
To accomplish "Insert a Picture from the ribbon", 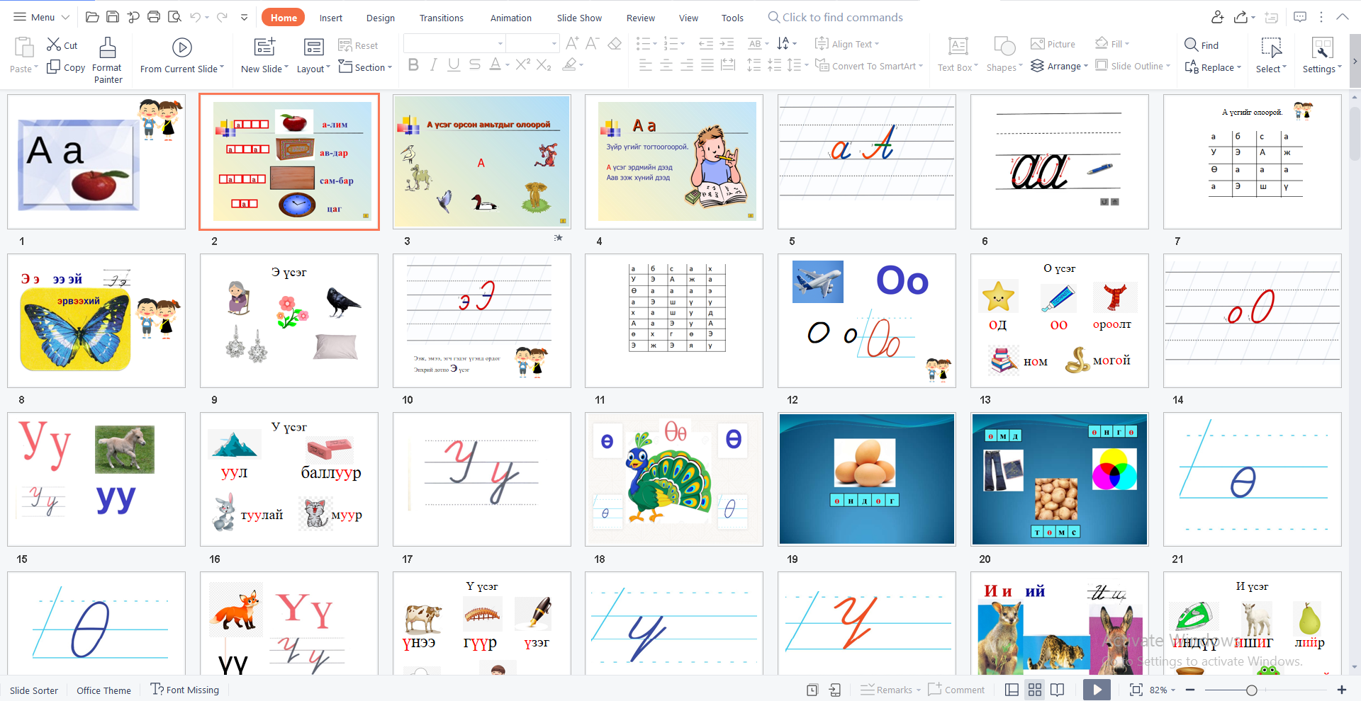I will click(1053, 44).
